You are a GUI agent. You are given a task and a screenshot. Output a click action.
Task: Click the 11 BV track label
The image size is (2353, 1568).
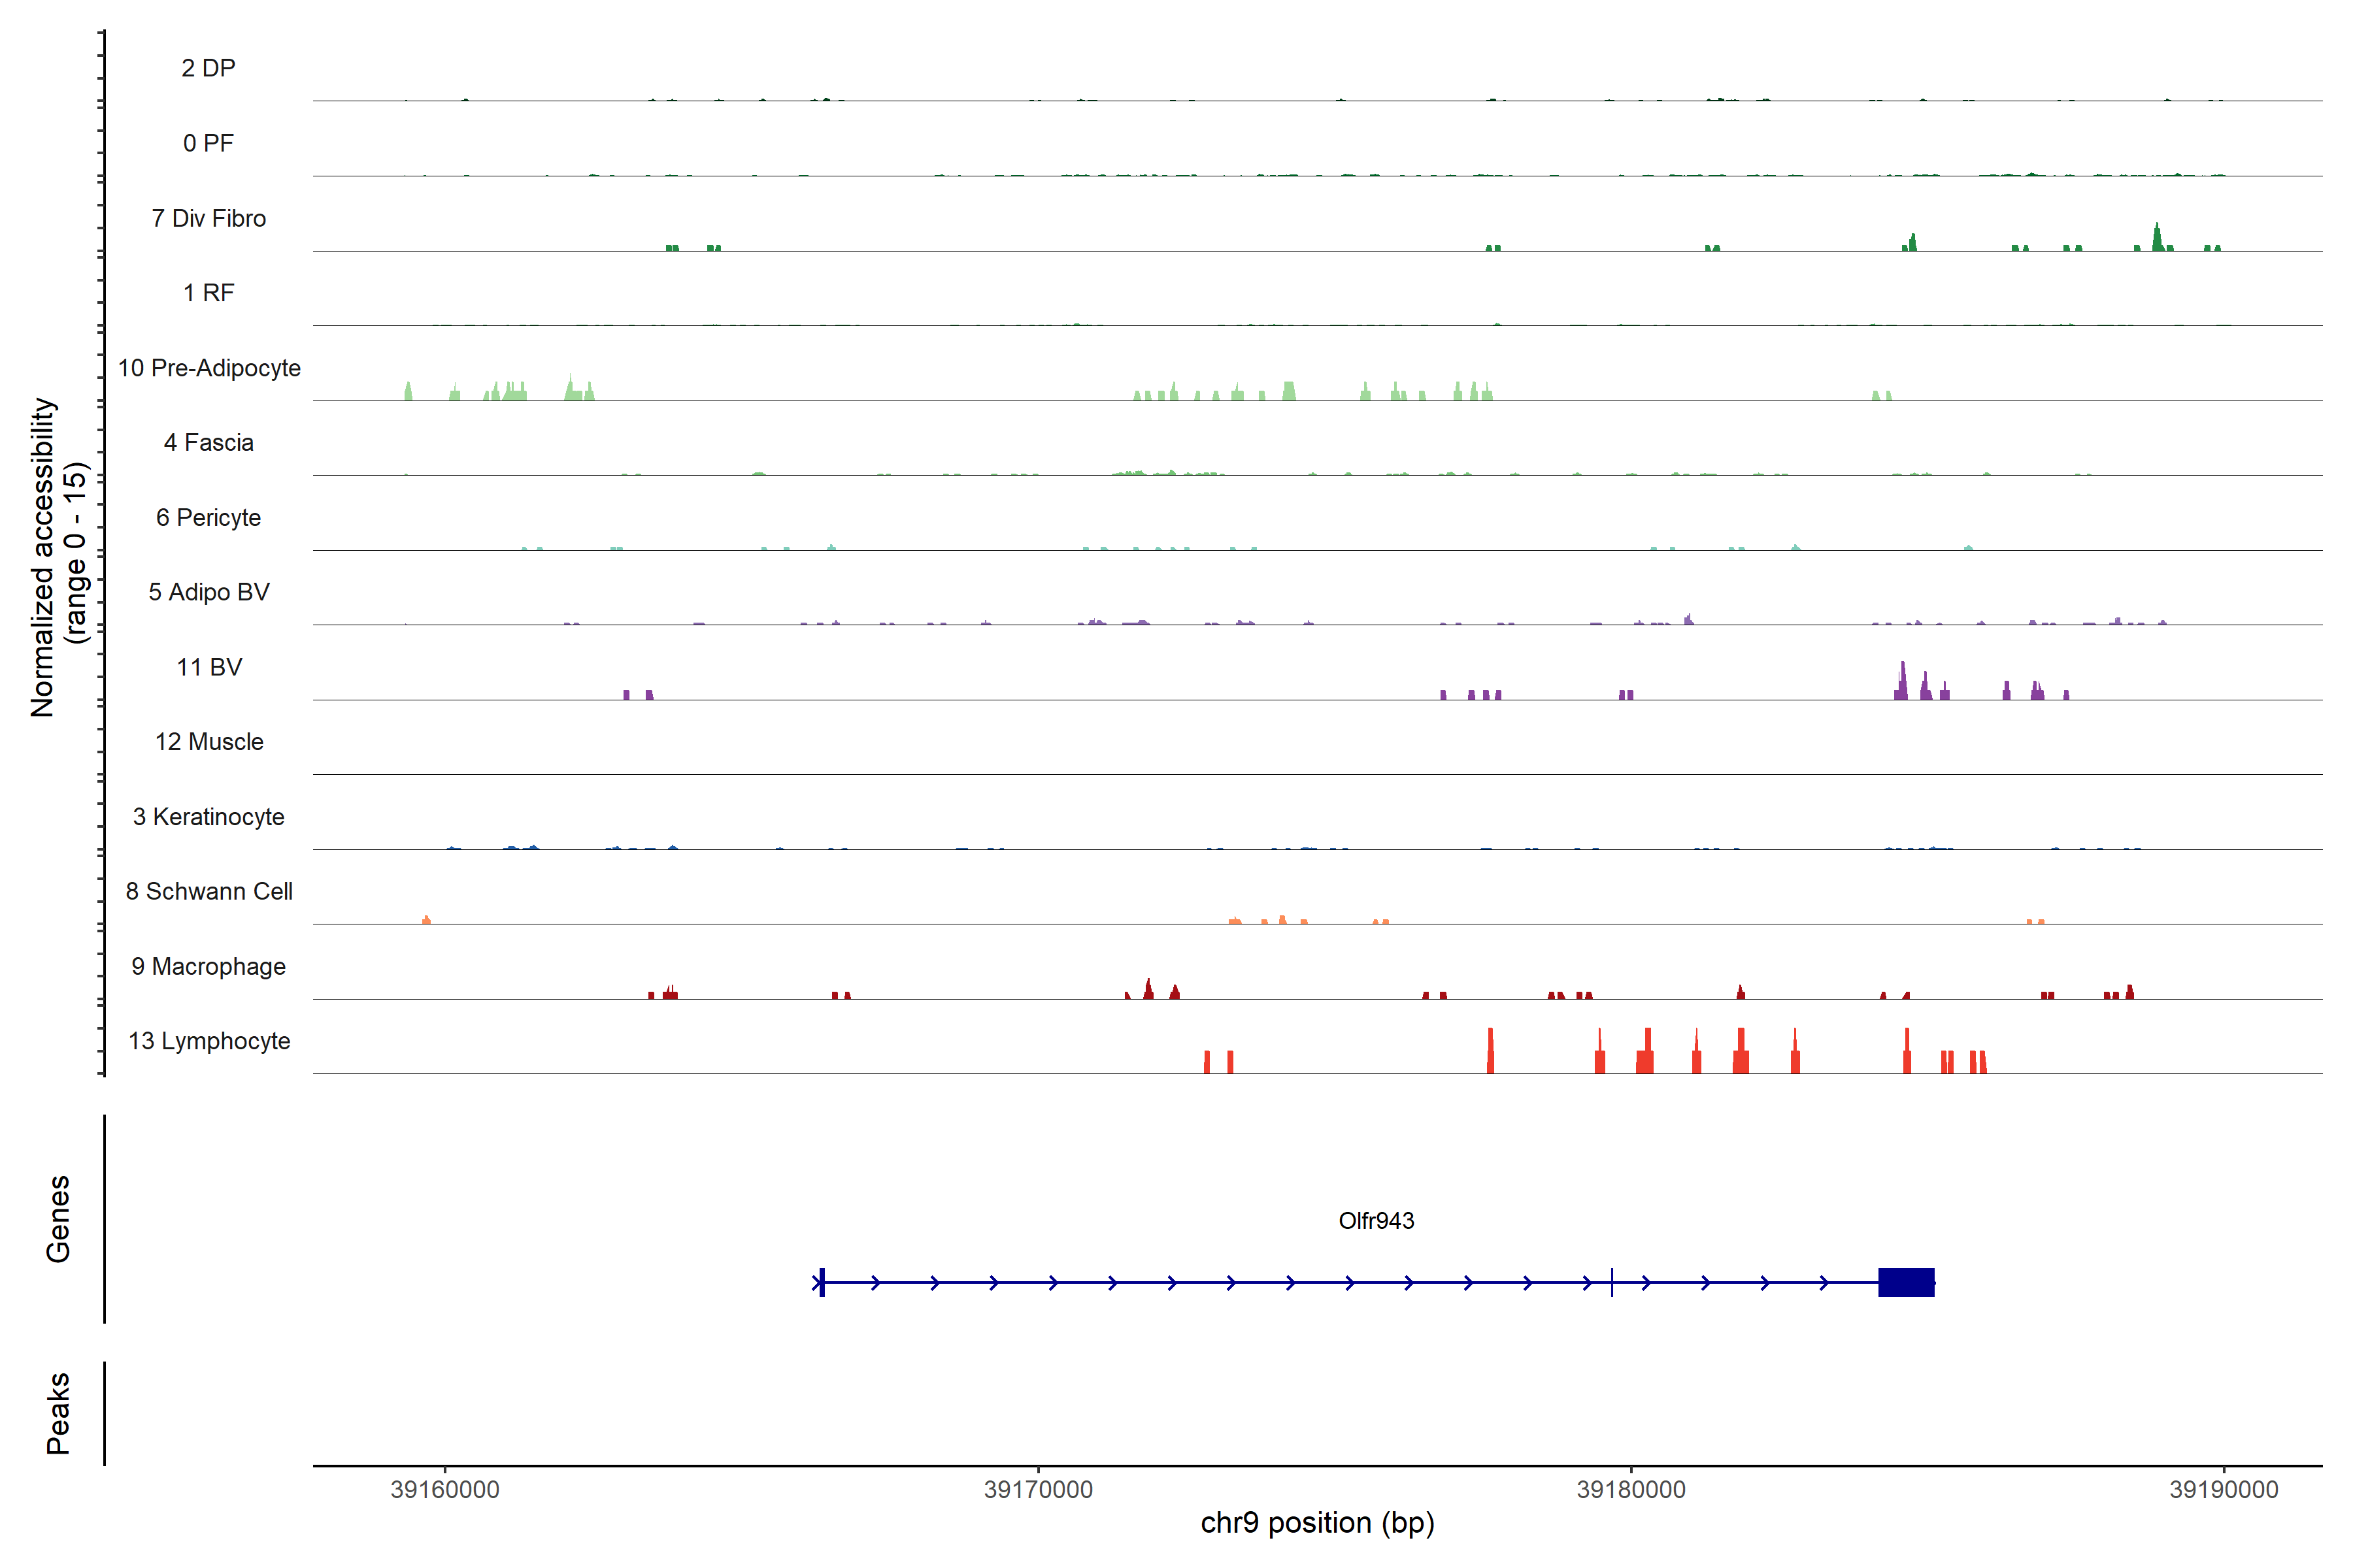209,667
